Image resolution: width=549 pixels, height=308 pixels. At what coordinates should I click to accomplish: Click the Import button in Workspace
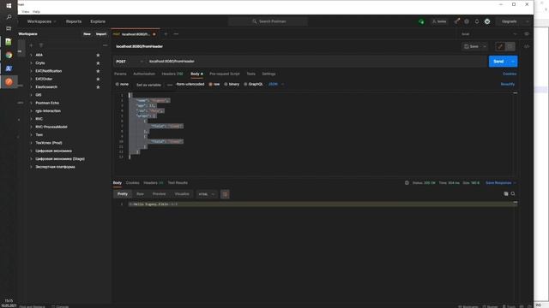coord(101,34)
